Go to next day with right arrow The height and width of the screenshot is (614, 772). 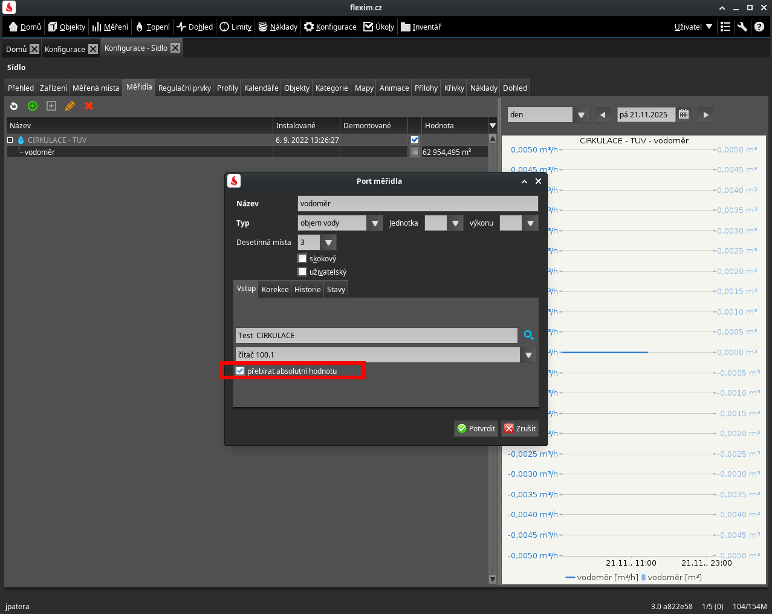tap(705, 114)
